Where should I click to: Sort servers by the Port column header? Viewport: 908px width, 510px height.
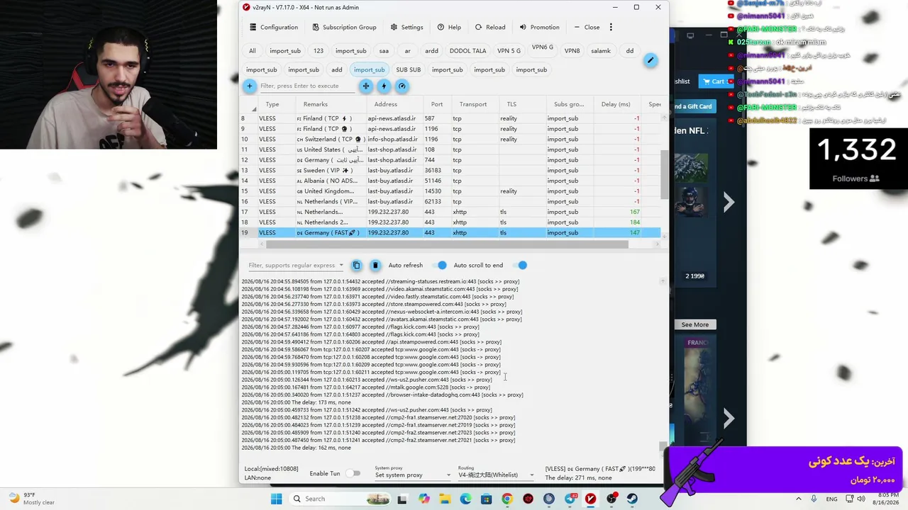(437, 104)
